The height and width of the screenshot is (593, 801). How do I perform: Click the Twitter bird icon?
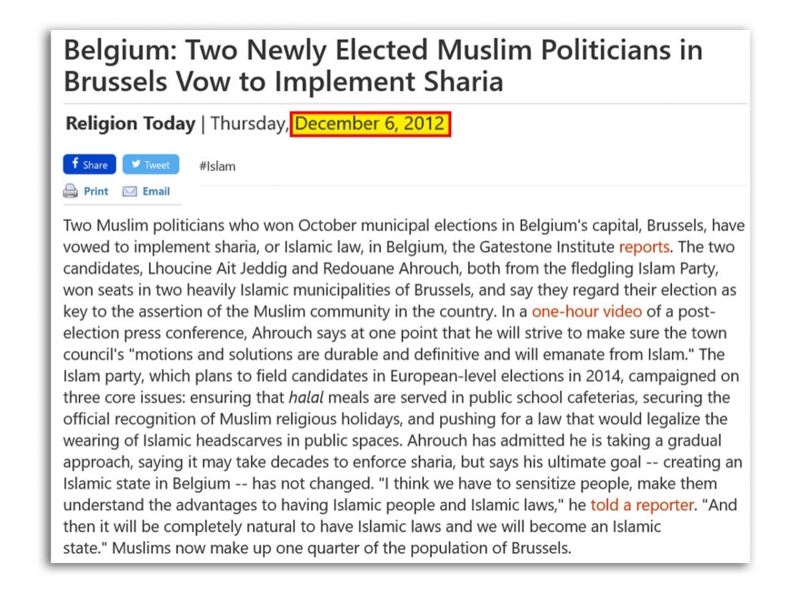click(x=136, y=165)
